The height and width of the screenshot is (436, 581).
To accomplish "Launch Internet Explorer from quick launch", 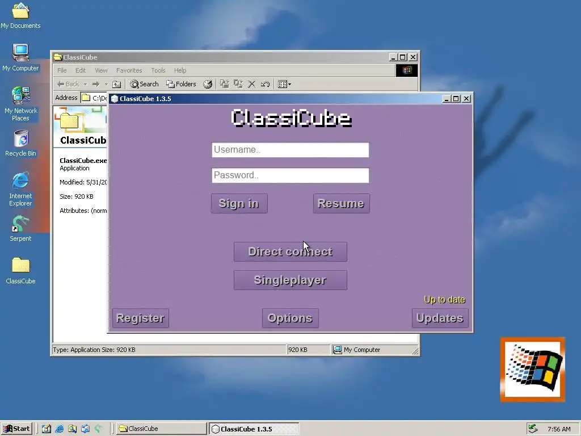I will point(59,429).
